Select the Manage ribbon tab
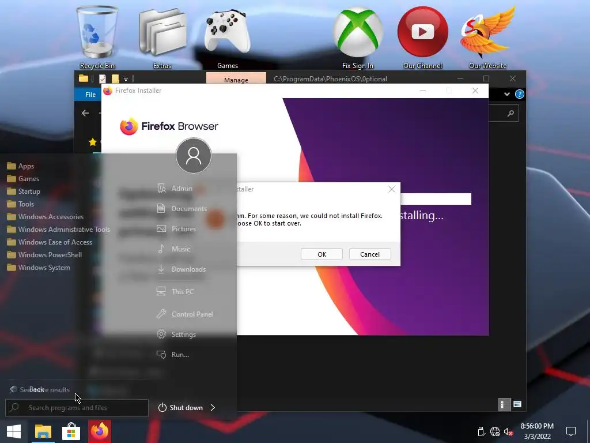The width and height of the screenshot is (590, 443). [x=236, y=78]
